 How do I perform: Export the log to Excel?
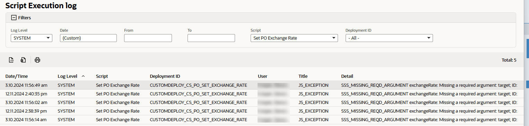click(23, 60)
